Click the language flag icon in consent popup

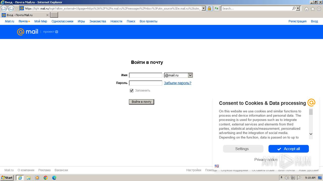coord(217,166)
